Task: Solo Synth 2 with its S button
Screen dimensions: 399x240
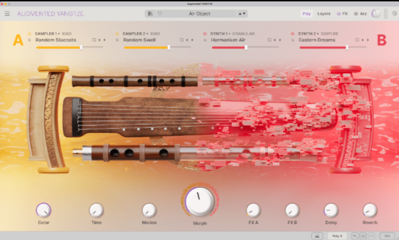Action: pos(293,40)
